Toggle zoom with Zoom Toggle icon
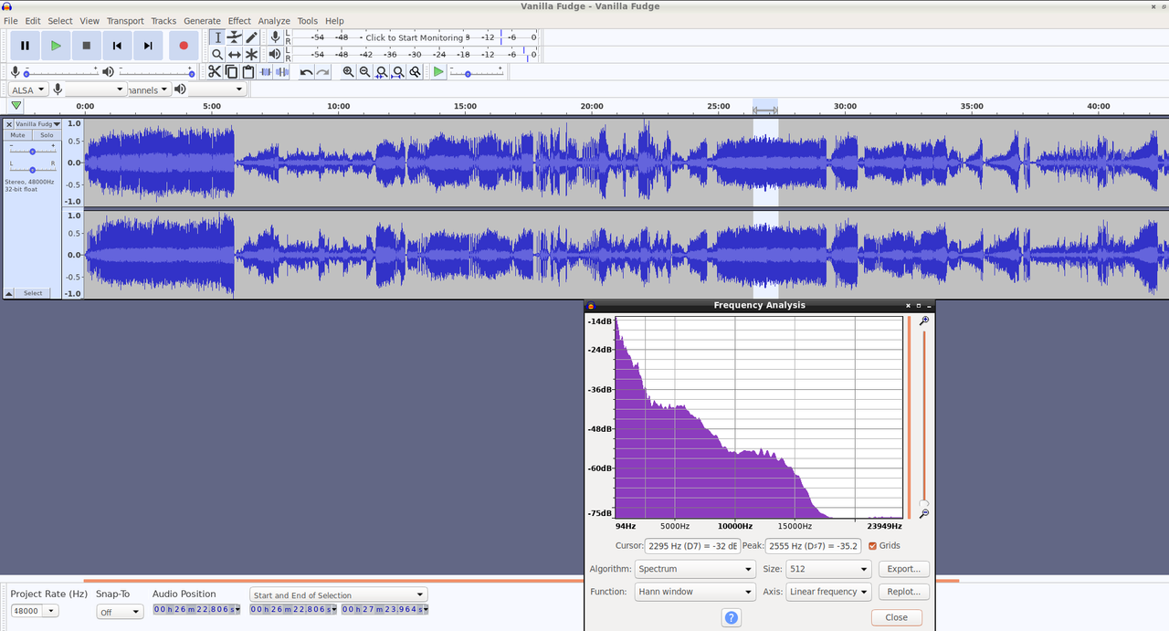The image size is (1169, 631). pos(415,72)
